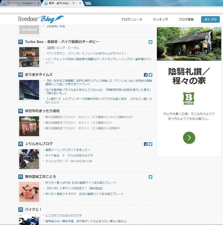223x225 pixels.
Task: Open the おうまがタイムズ blog title
Action: click(x=39, y=75)
